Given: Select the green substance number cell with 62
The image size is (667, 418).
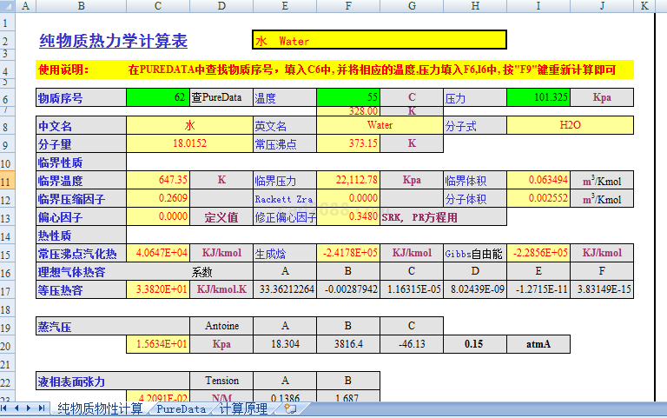Looking at the screenshot, I should click(157, 97).
